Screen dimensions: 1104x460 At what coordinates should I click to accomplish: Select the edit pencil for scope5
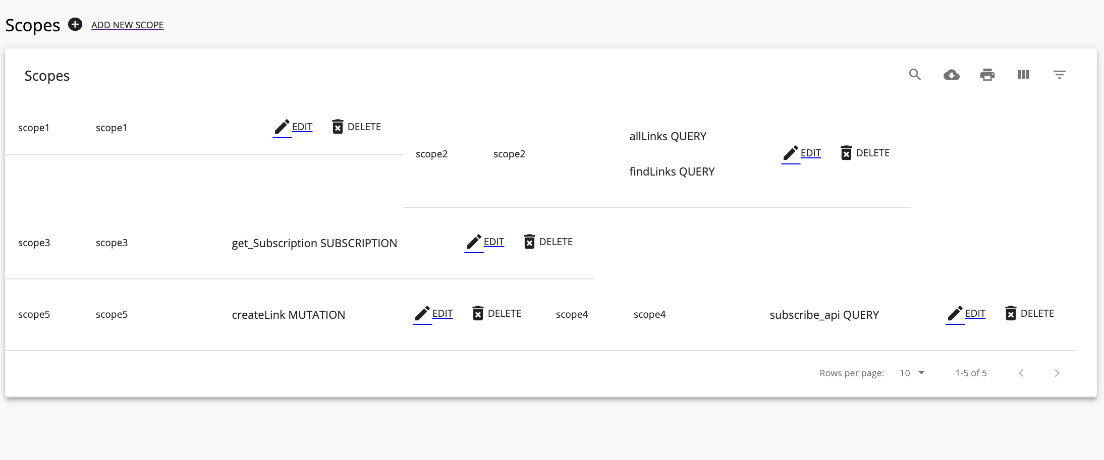pyautogui.click(x=422, y=313)
